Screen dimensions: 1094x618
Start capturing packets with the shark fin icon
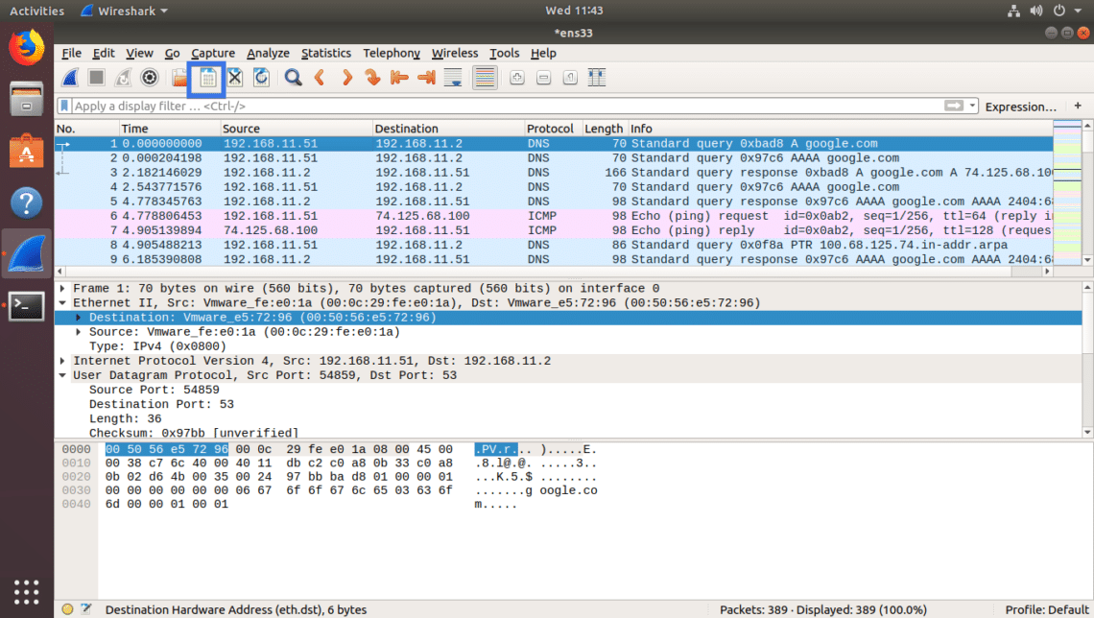(70, 78)
